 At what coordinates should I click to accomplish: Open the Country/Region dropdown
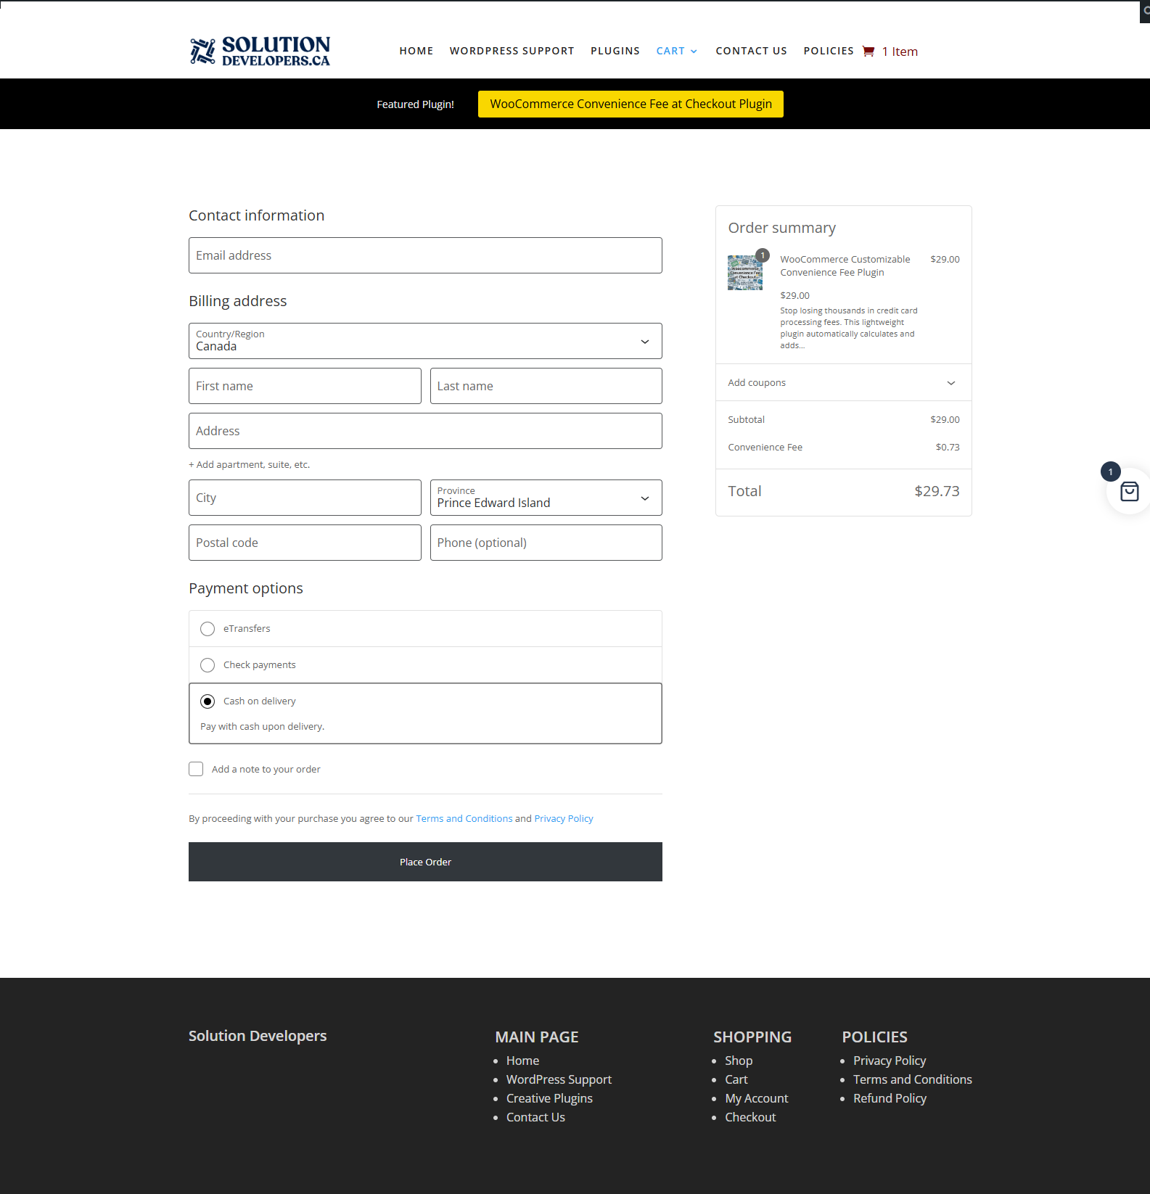pos(425,341)
